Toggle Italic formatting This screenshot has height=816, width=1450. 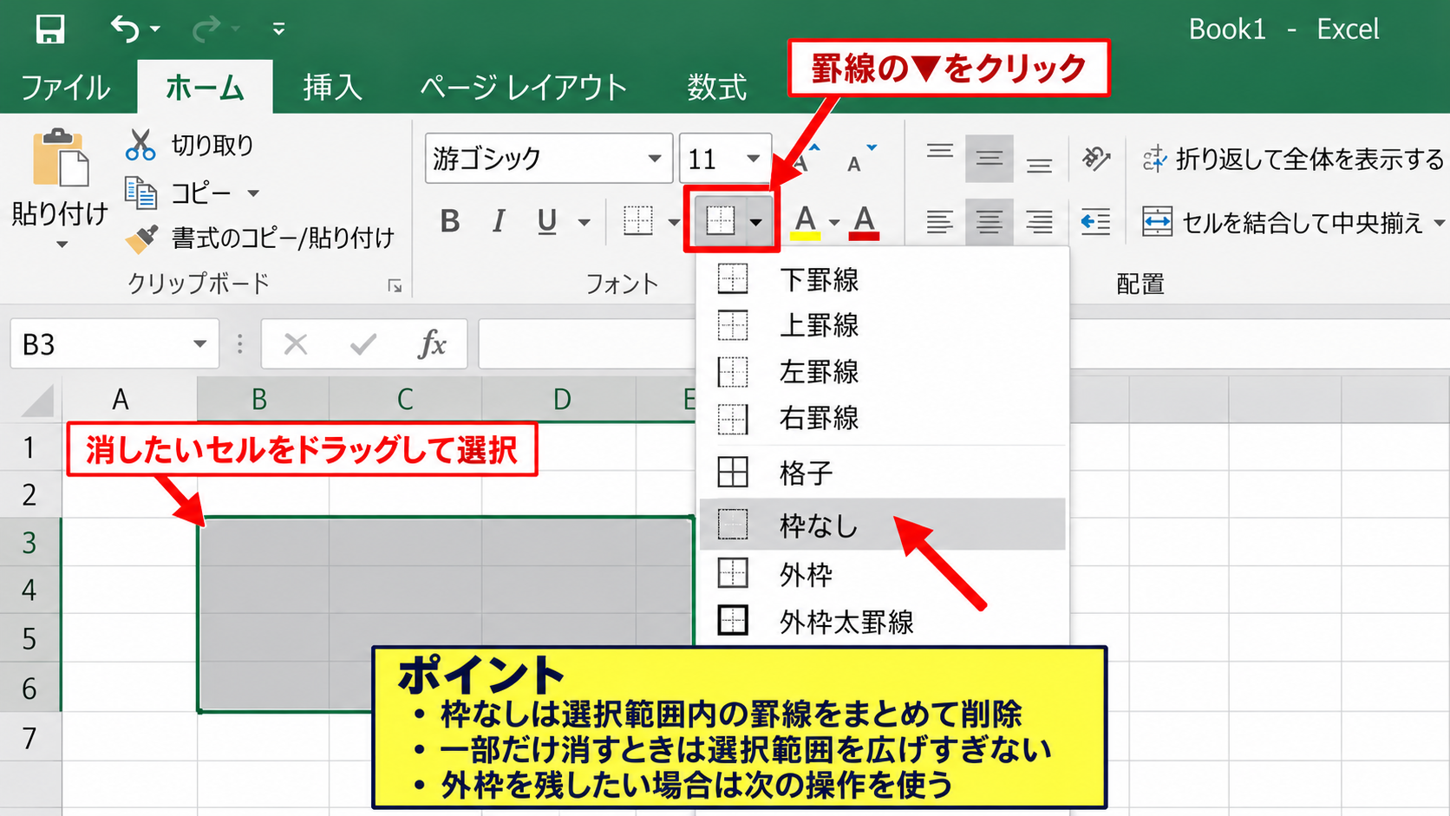pyautogui.click(x=498, y=221)
